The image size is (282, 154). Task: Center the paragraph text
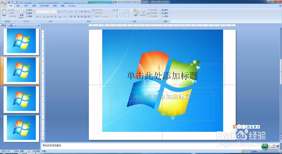pyautogui.click(x=75, y=17)
